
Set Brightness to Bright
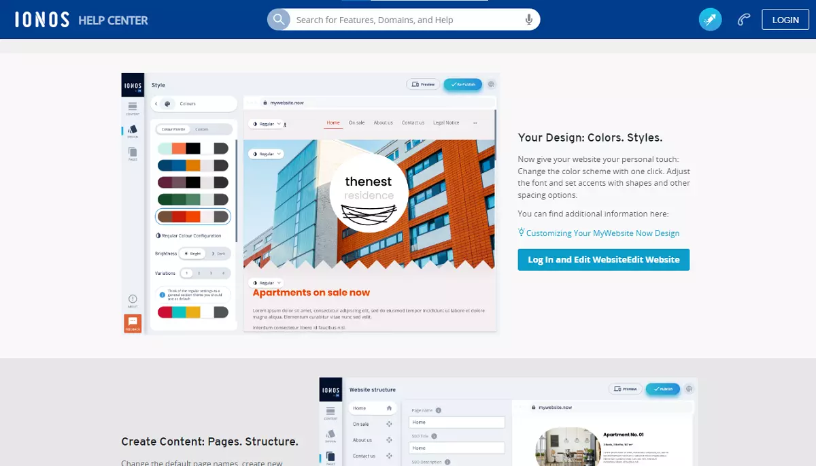193,253
